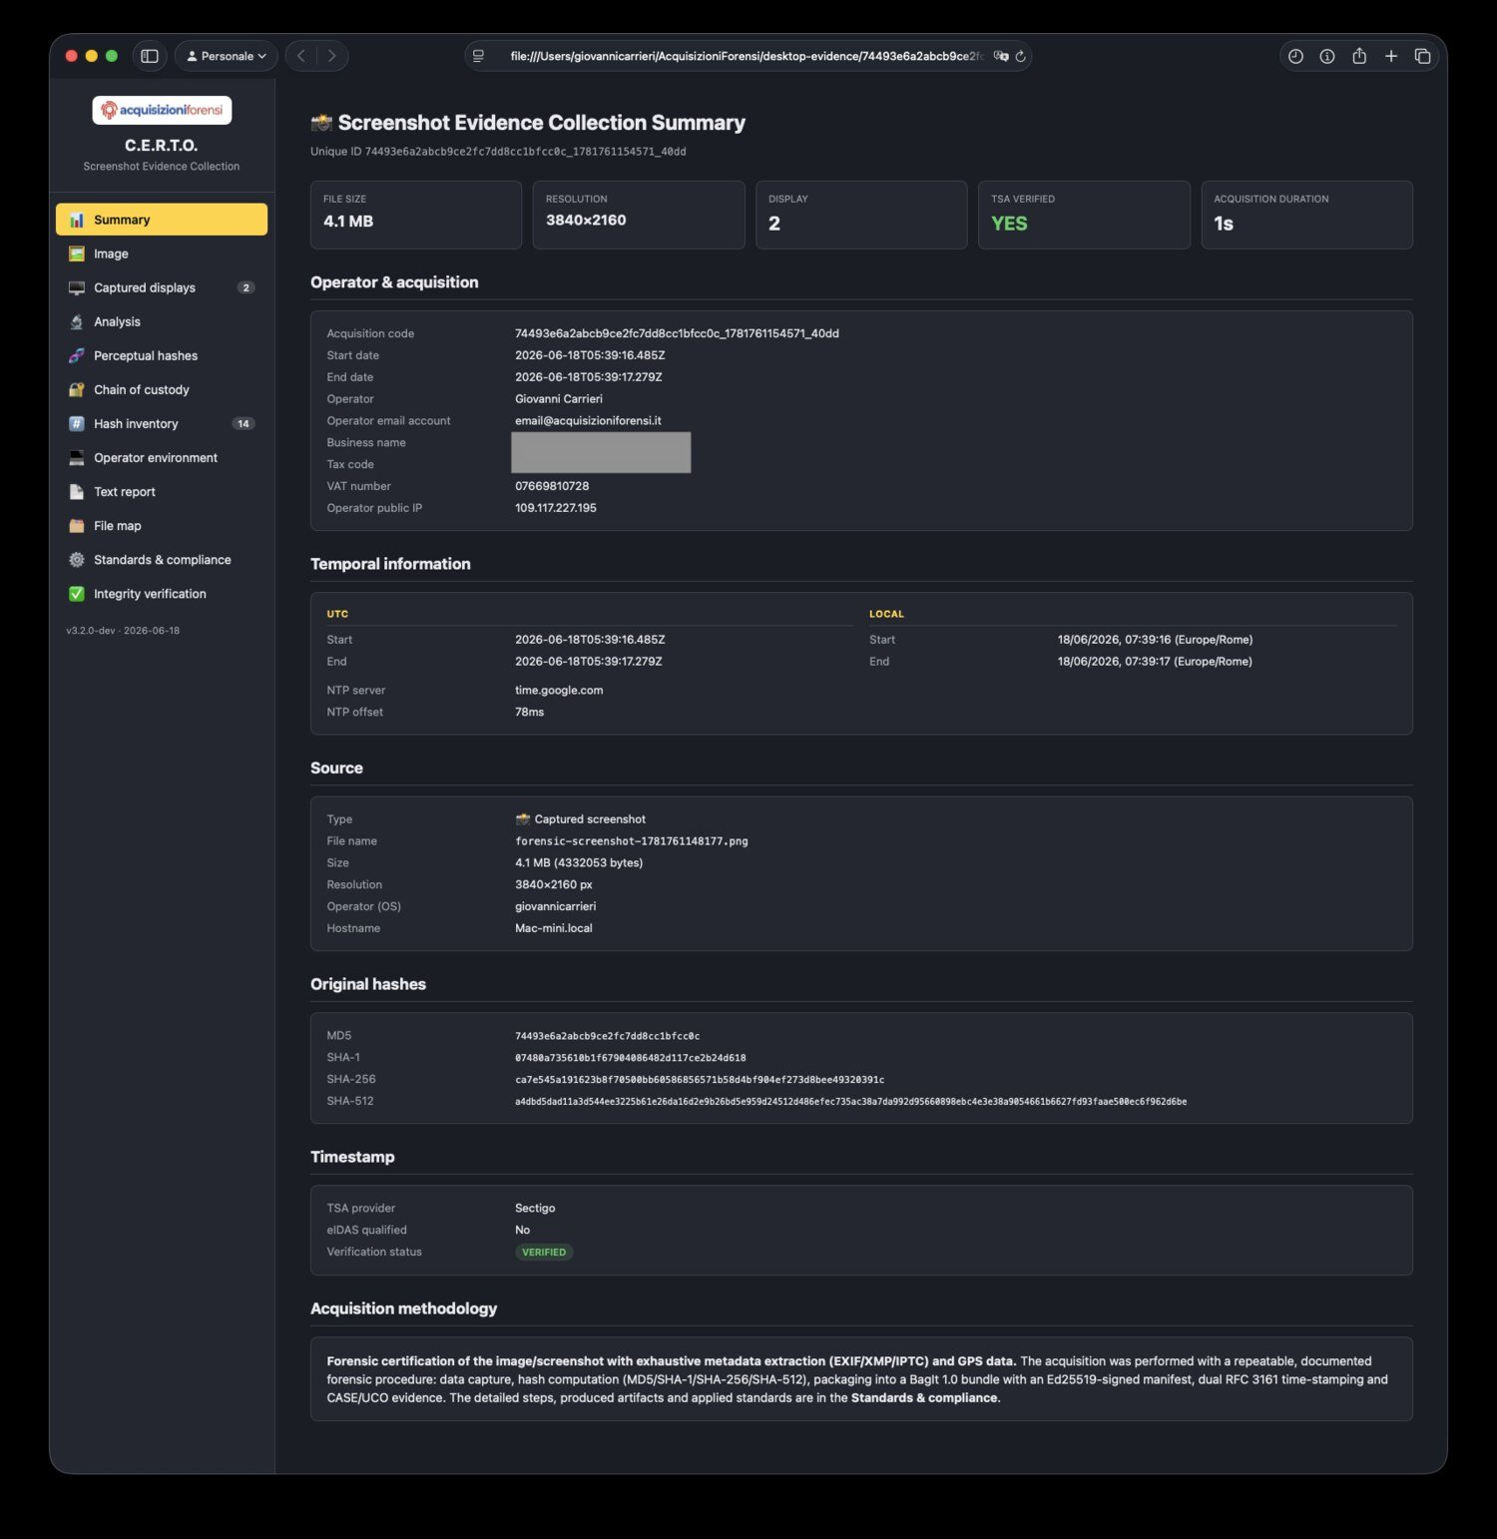
Task: Click the NTP offset 78ms value
Action: [529, 712]
